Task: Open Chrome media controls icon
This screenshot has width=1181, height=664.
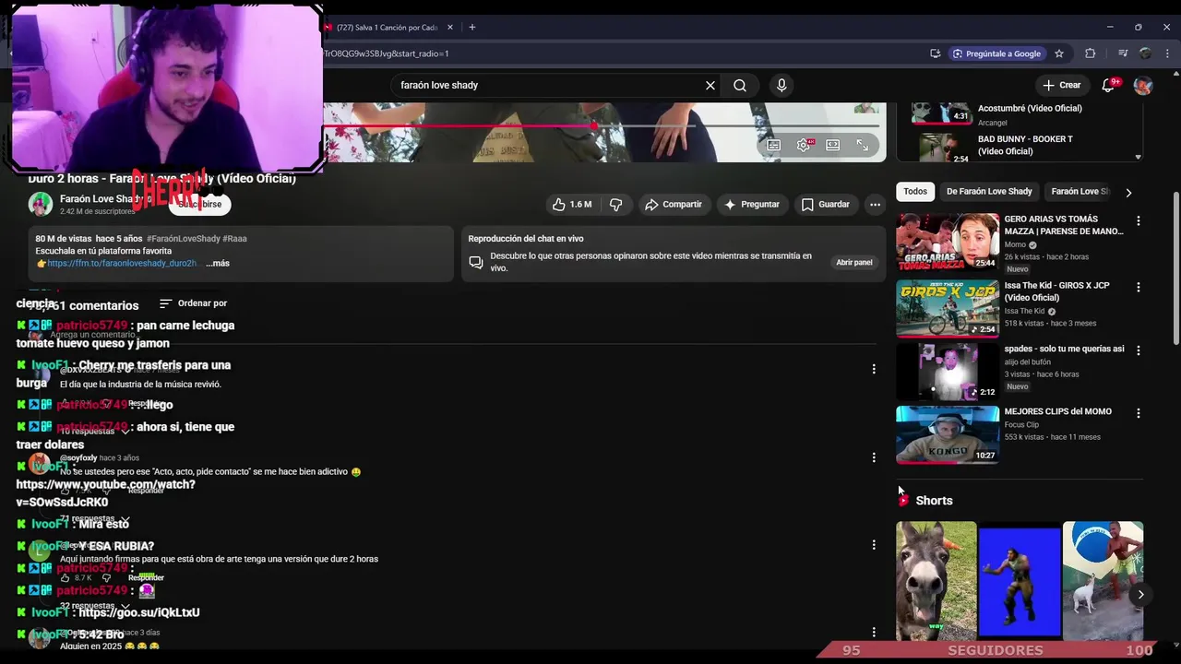Action: [x=1123, y=53]
